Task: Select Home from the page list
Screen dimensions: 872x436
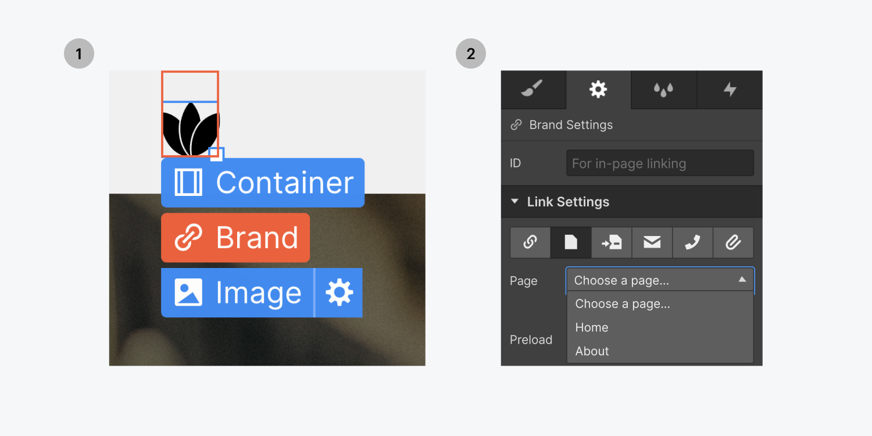Action: [x=591, y=327]
